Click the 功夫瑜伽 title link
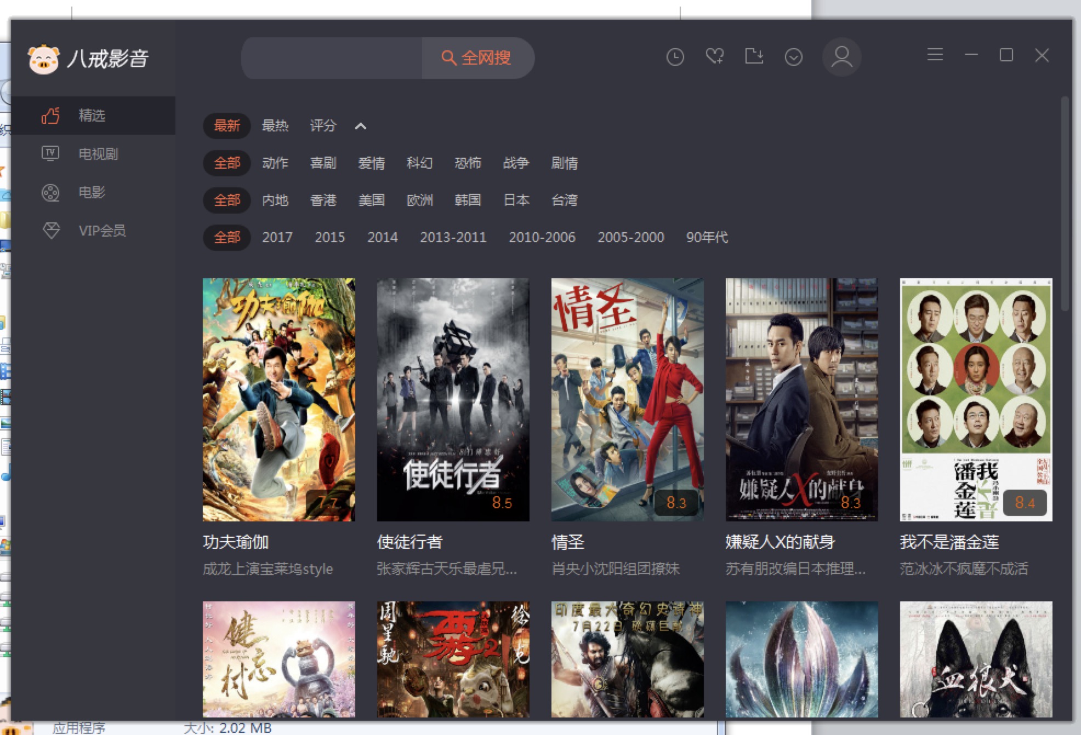 [x=236, y=542]
